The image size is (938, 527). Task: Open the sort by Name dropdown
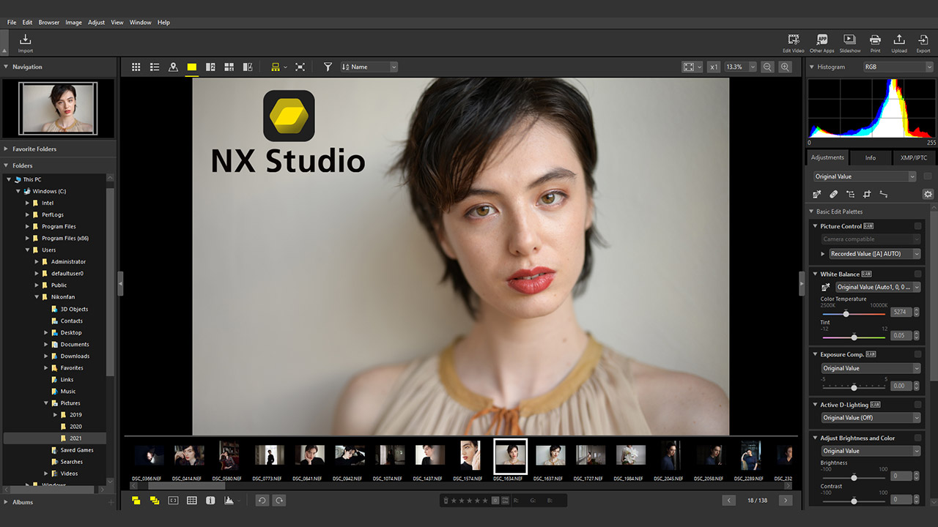(369, 67)
